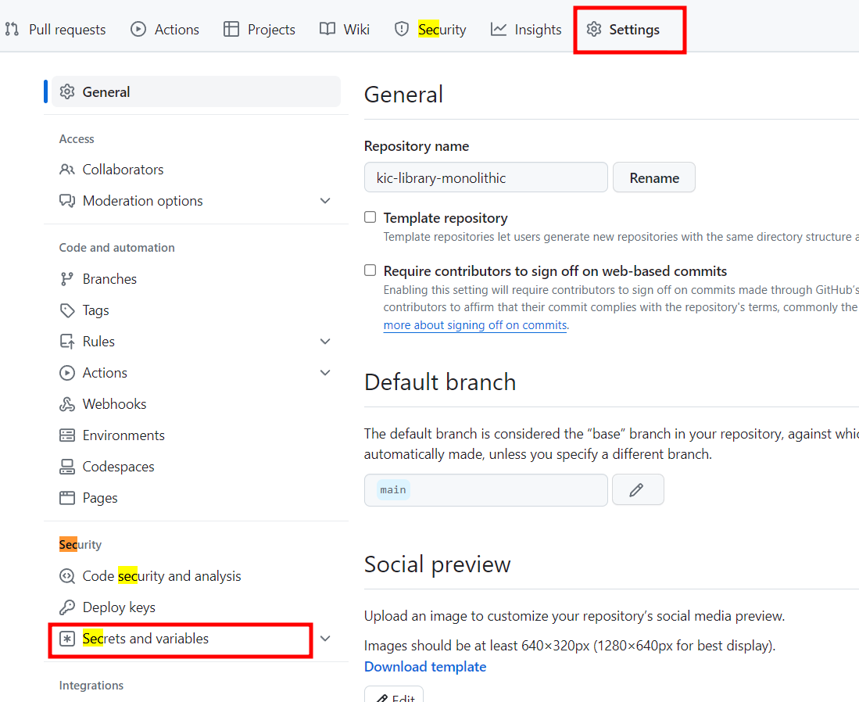The height and width of the screenshot is (702, 859).
Task: Click the Pages browser icon
Action: pyautogui.click(x=67, y=498)
